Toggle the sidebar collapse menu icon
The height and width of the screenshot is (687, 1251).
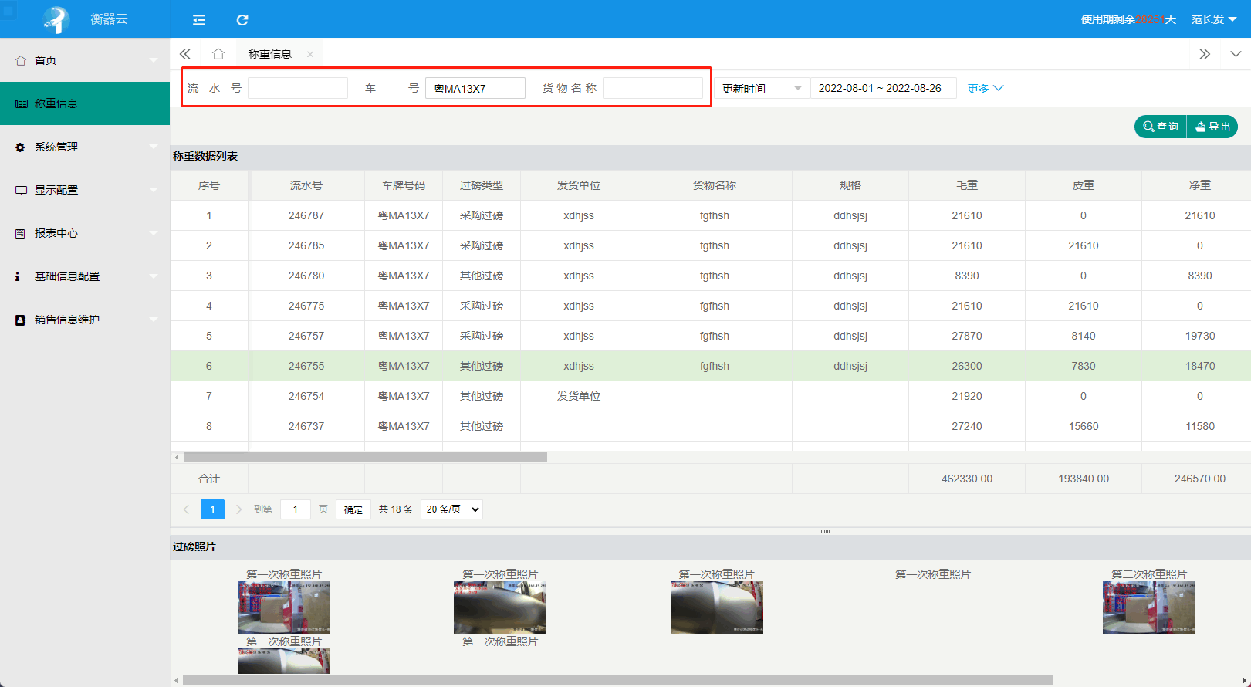pyautogui.click(x=199, y=20)
